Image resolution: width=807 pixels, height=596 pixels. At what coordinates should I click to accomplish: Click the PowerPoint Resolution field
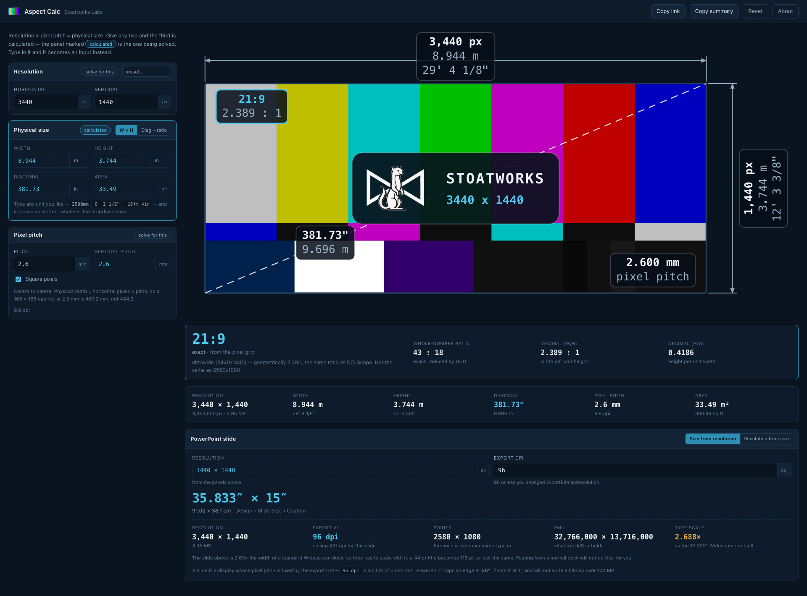click(x=335, y=470)
